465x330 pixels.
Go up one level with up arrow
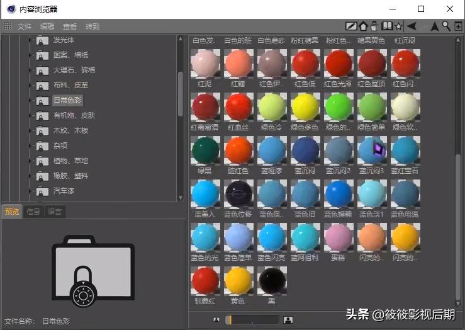(435, 26)
